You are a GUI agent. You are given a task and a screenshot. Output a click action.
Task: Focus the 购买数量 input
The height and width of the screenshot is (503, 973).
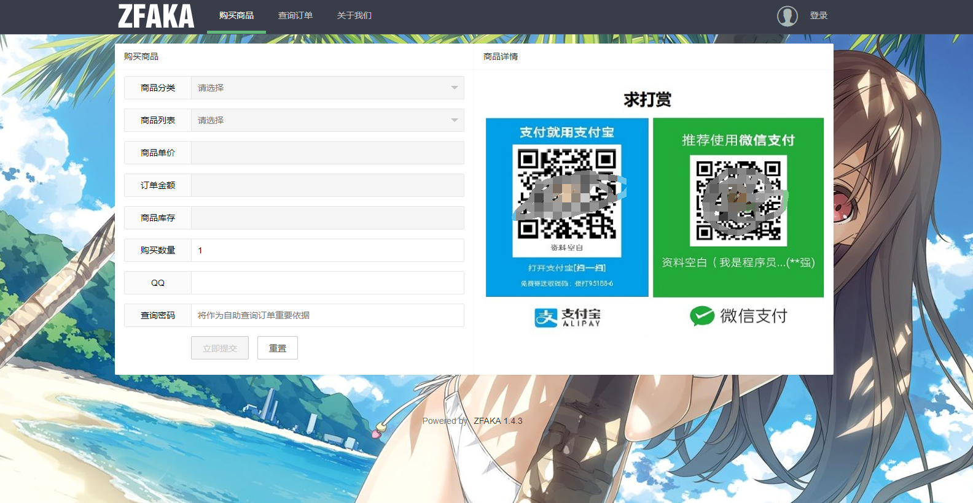pyautogui.click(x=327, y=250)
